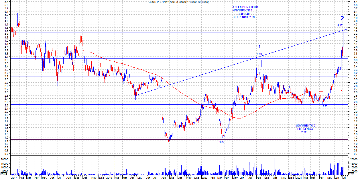Screen dimensions: 358x179
Task: Click the 2020 year marker
Action: (204, 178)
